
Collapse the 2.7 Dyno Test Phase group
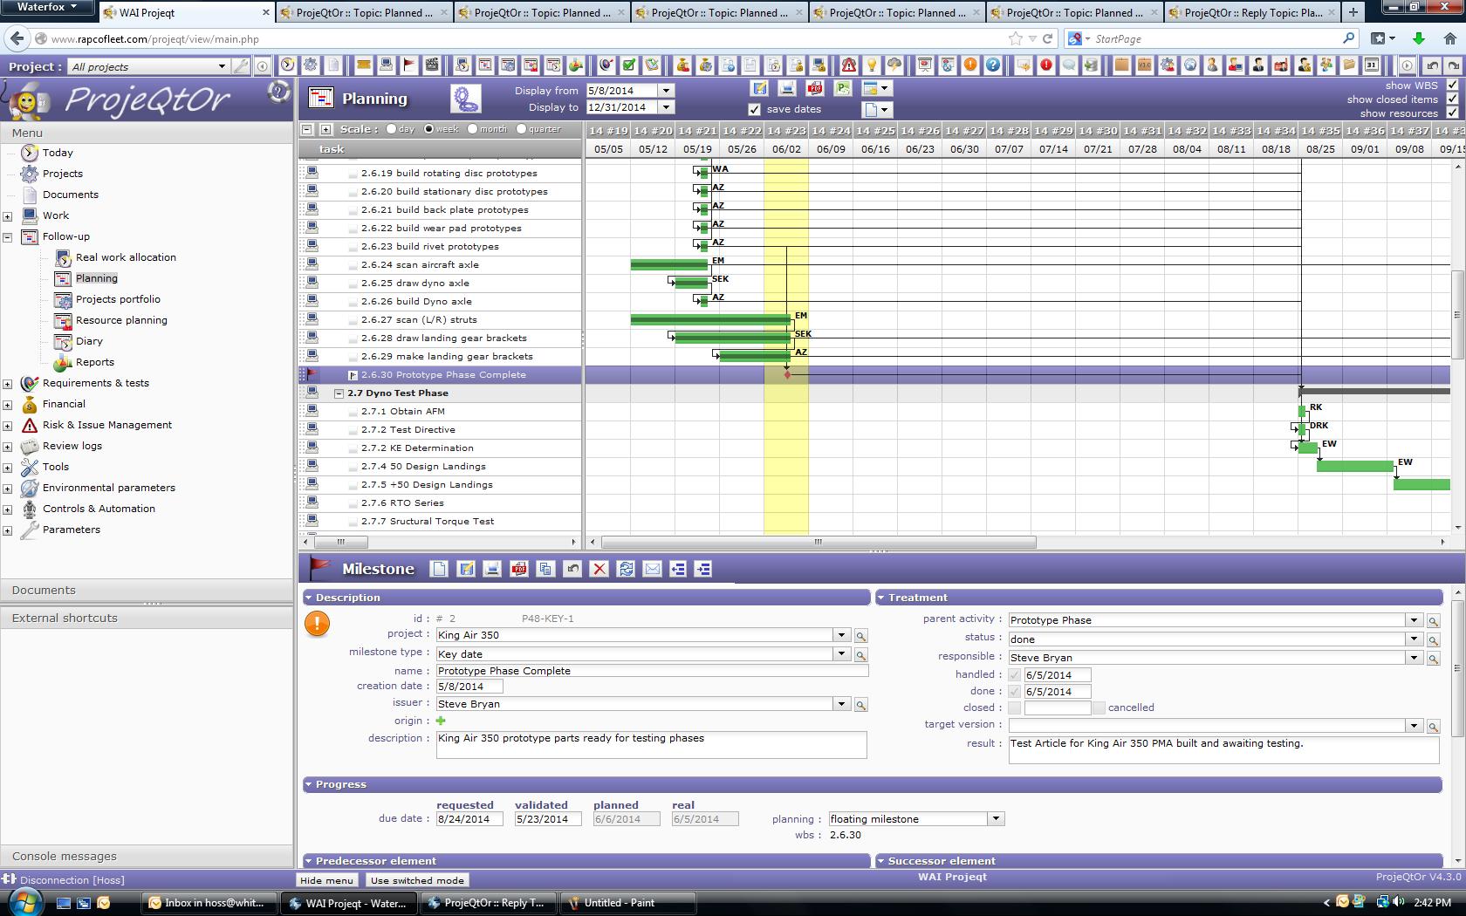(339, 393)
